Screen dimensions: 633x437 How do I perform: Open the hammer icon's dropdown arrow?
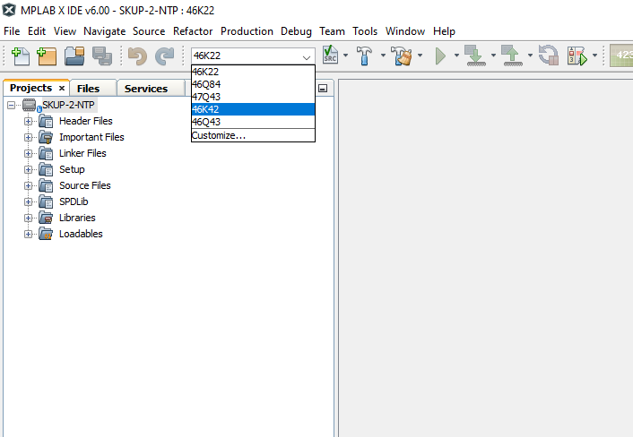point(383,56)
